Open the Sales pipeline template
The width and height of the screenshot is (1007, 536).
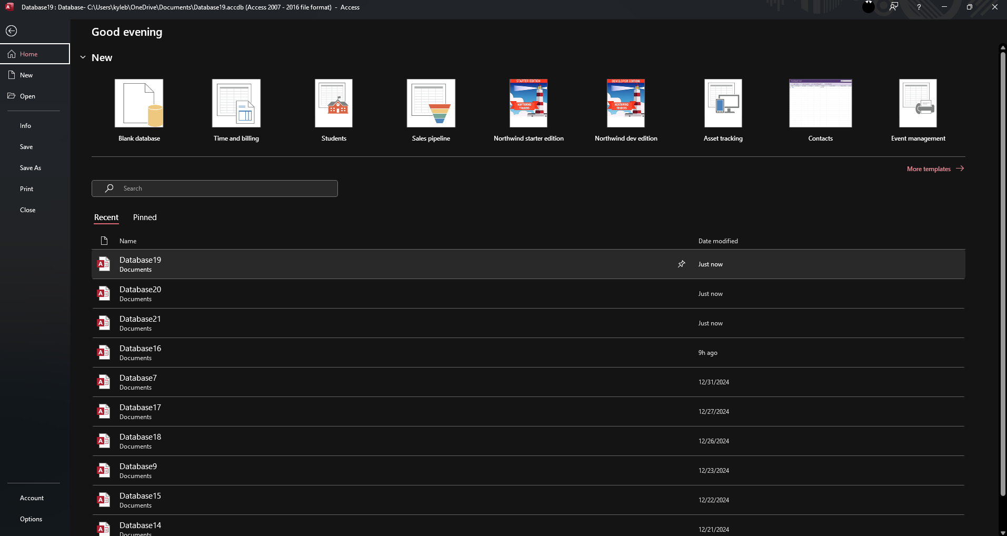(431, 103)
